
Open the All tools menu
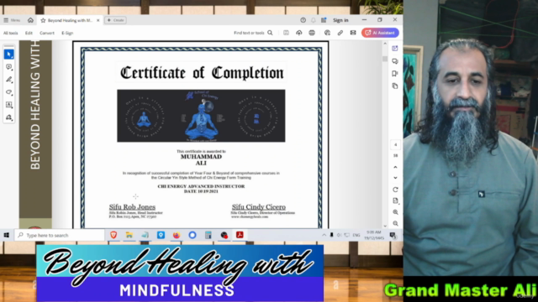(11, 33)
